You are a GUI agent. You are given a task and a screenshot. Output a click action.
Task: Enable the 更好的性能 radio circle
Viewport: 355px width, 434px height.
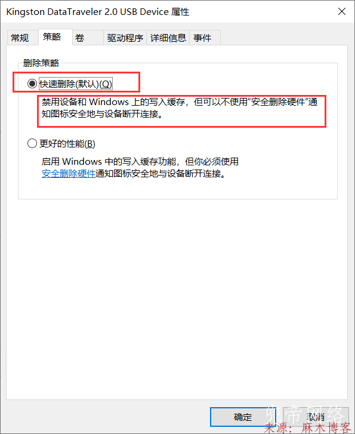click(x=32, y=143)
